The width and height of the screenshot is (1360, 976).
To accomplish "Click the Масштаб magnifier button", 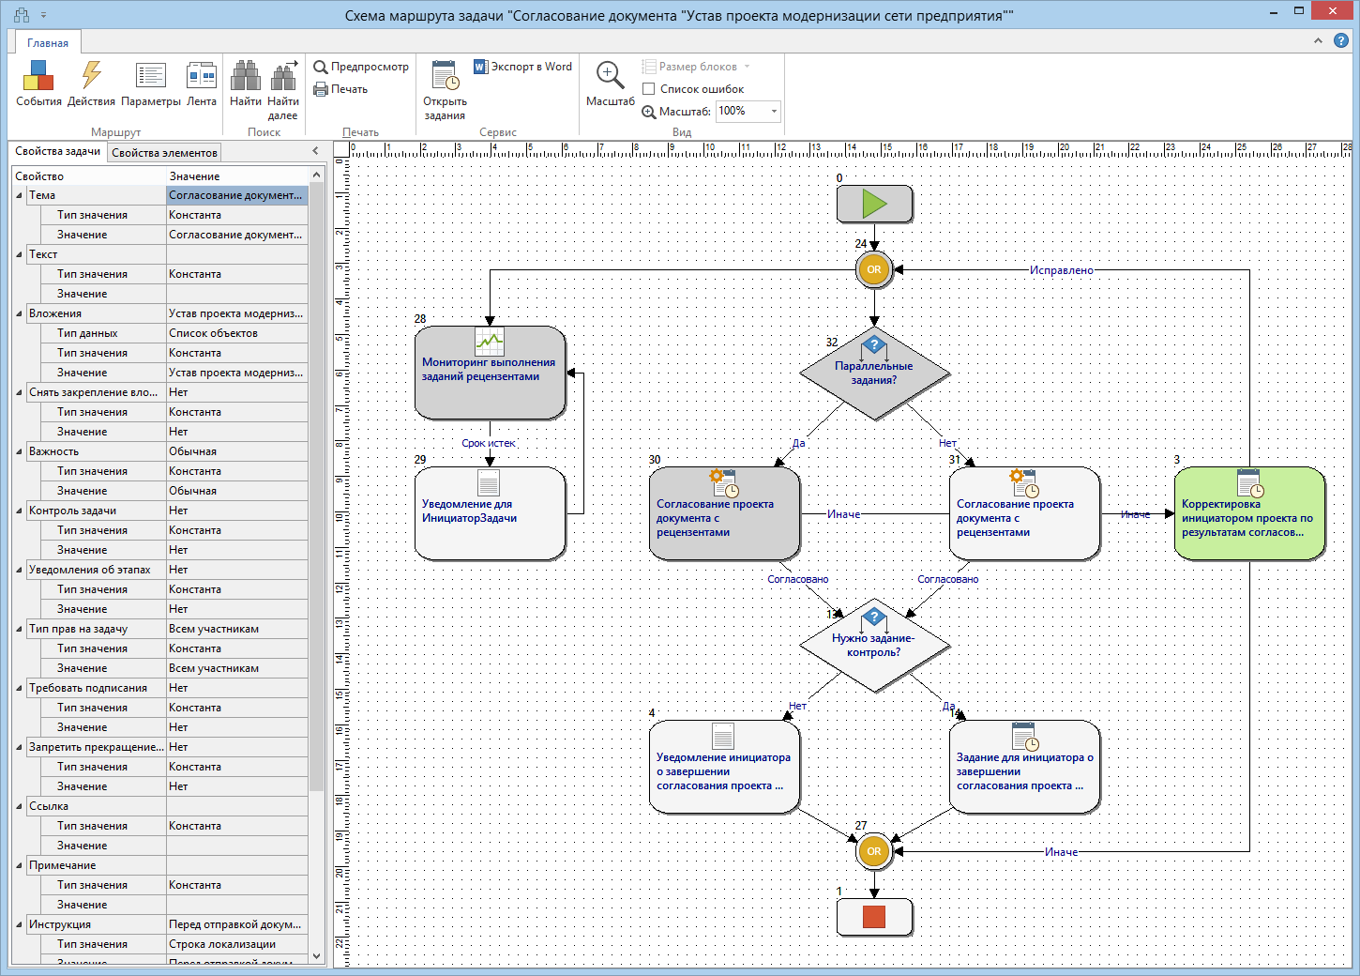I will [x=611, y=83].
